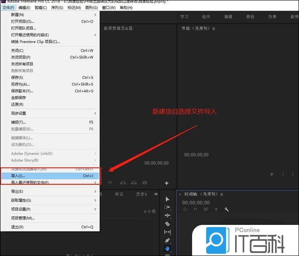Choose 还原(R) menu item

[50, 104]
